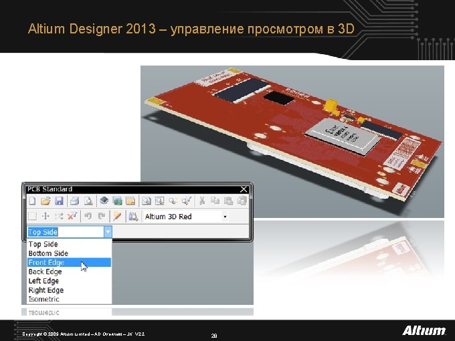Click the Browse components binoculars icon
The width and height of the screenshot is (455, 341).
click(x=133, y=217)
